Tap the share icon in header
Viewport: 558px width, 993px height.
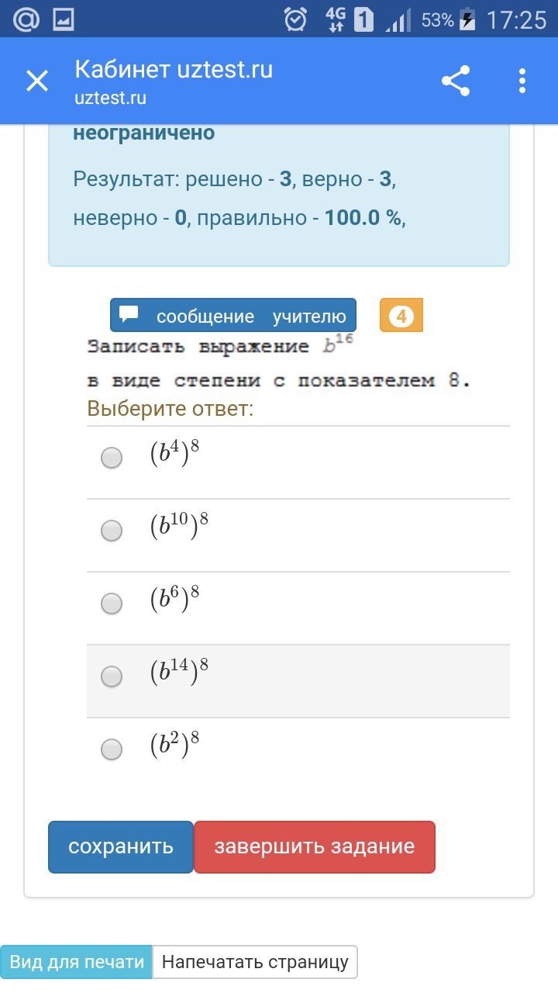pos(456,81)
